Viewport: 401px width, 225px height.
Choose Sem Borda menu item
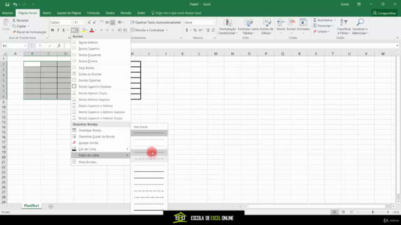click(x=100, y=68)
